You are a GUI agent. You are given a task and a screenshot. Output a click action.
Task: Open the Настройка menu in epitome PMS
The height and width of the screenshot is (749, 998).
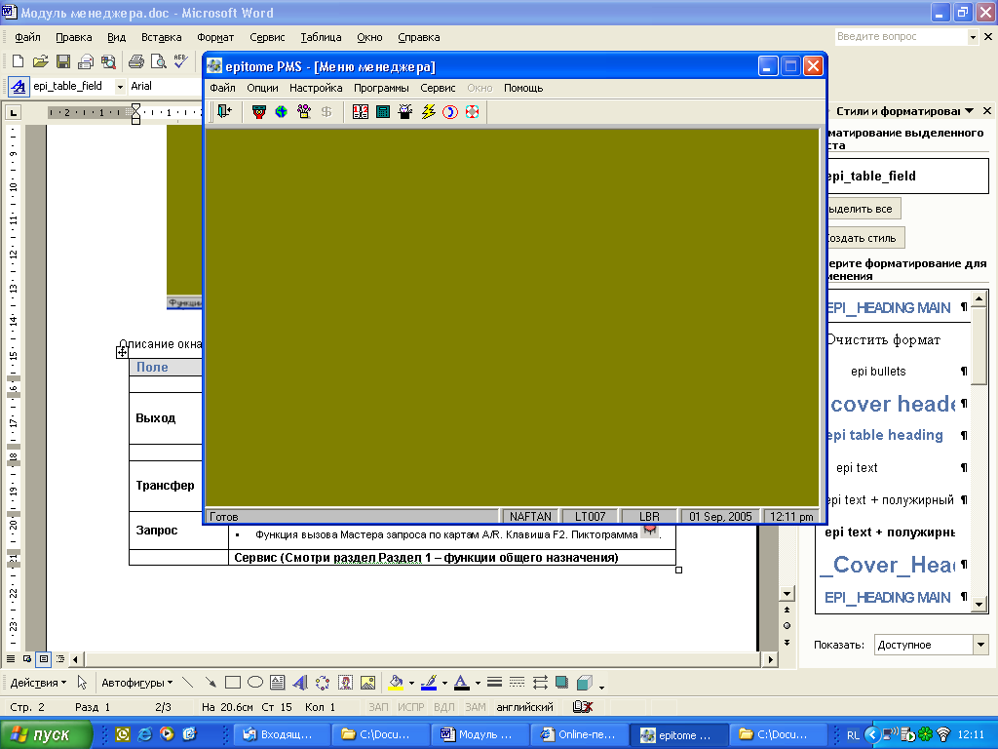coord(316,88)
